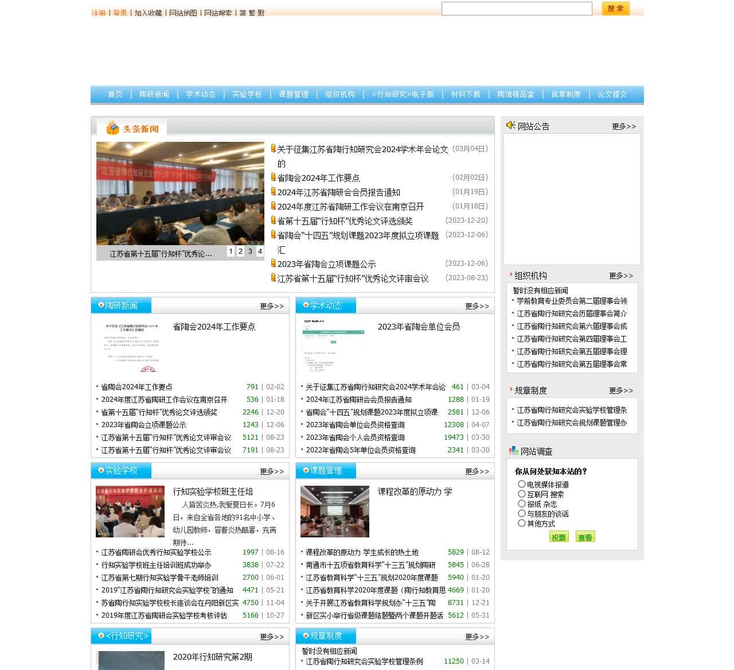Click 更多>> in the 课题管理 section
734x670 pixels.
click(477, 471)
